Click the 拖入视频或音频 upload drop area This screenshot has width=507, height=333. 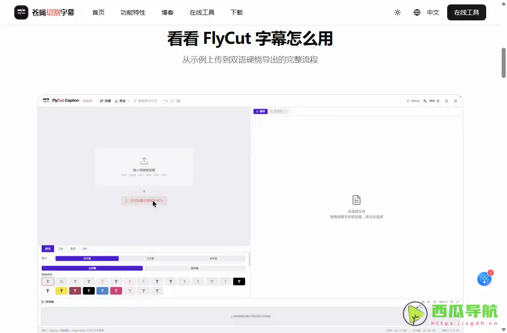click(144, 166)
